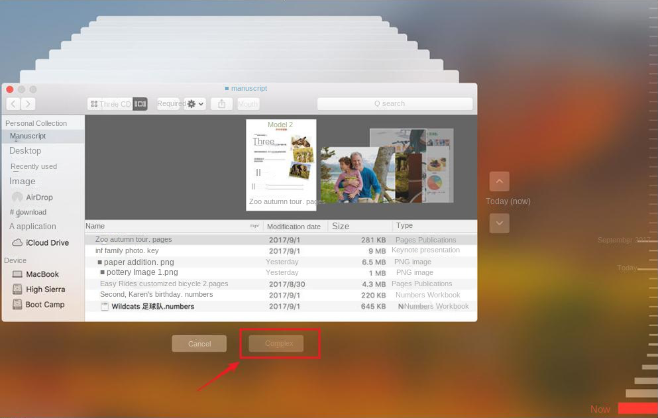Select the MacBook device in sidebar
The width and height of the screenshot is (658, 418).
coord(41,274)
